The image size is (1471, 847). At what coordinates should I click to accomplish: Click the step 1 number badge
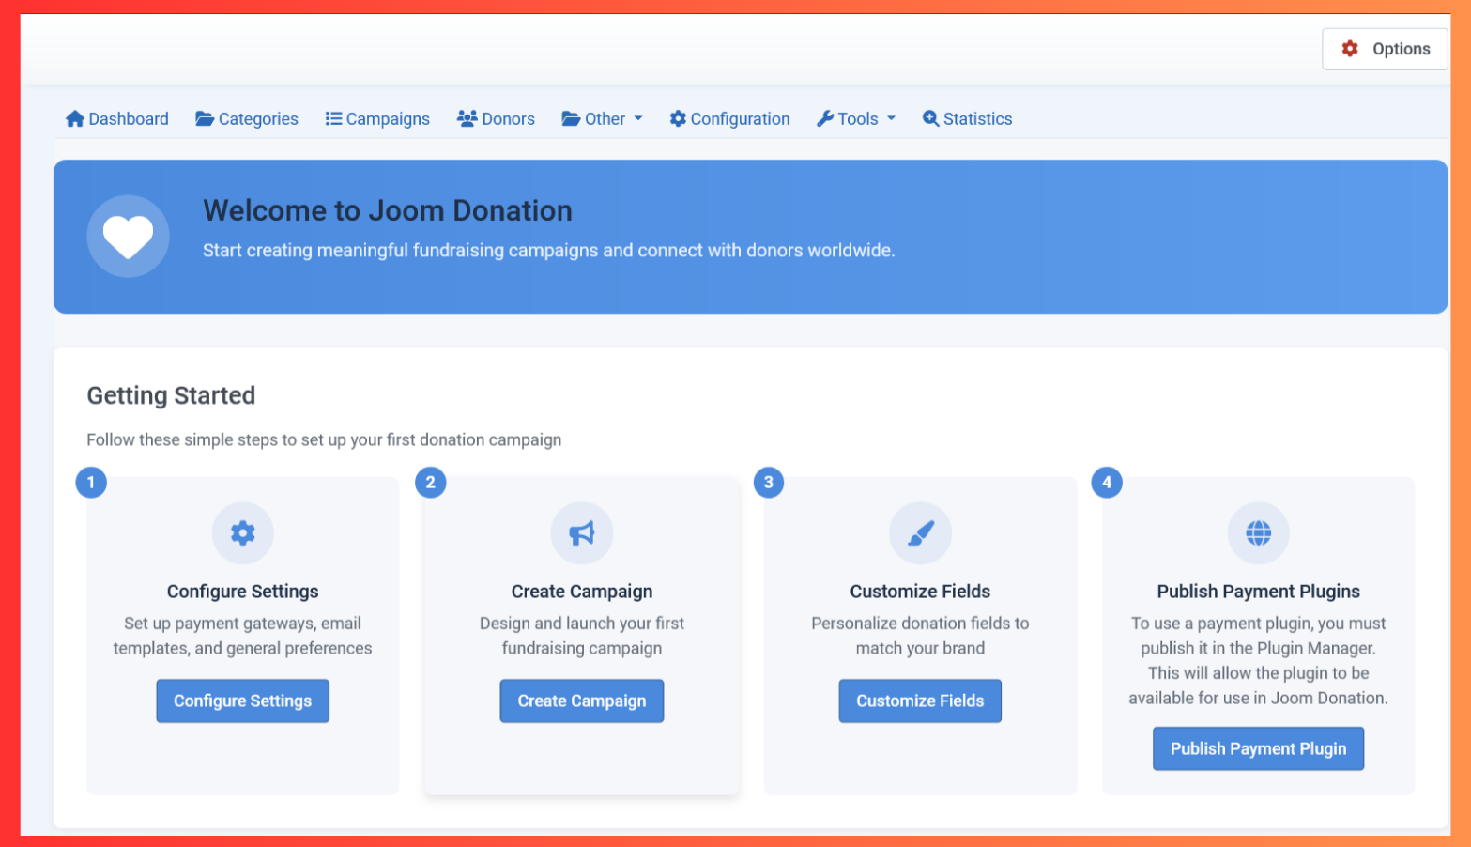click(91, 483)
